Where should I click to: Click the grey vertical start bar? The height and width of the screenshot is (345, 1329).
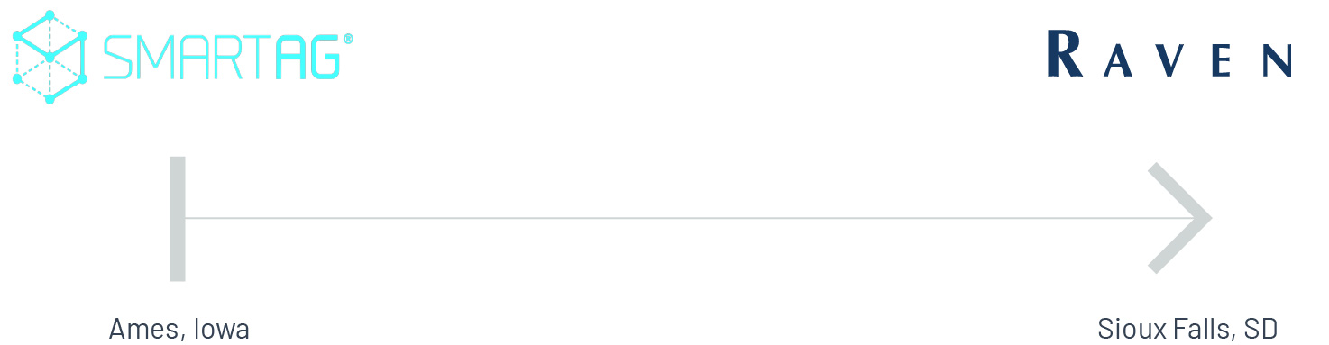tap(178, 219)
